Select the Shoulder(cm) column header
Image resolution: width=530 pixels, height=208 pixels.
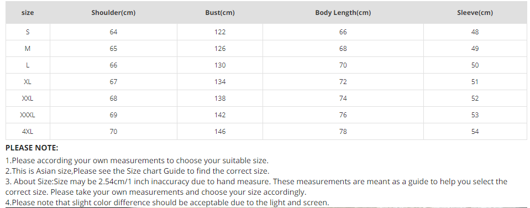pyautogui.click(x=113, y=13)
